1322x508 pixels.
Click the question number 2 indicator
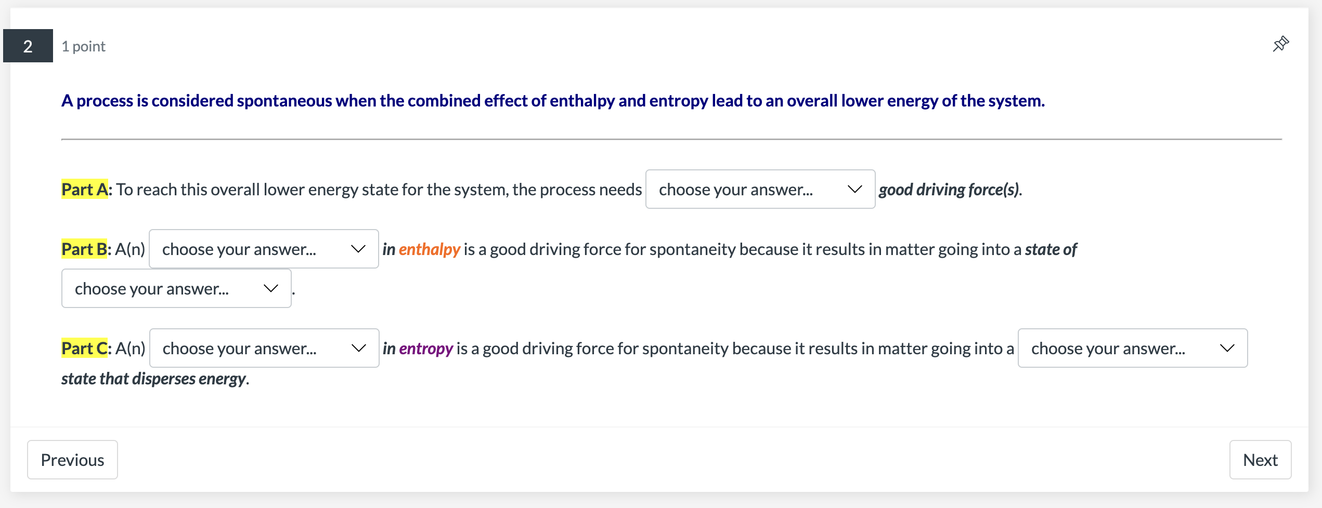(28, 46)
